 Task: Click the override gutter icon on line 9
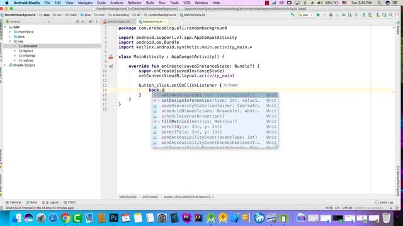click(111, 67)
